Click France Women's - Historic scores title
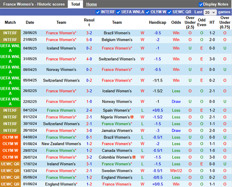Viewport: 232px width, 187px height. point(34,4)
